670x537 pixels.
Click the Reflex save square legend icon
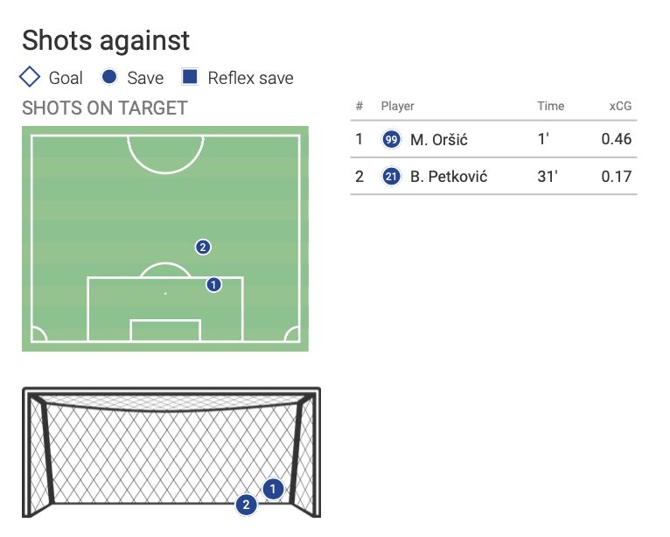point(190,77)
